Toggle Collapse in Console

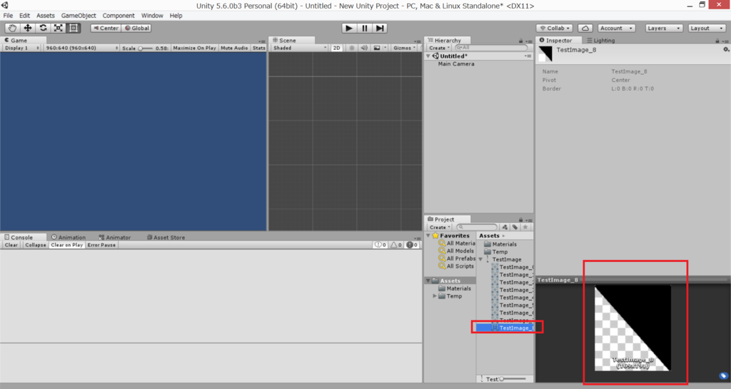point(36,245)
